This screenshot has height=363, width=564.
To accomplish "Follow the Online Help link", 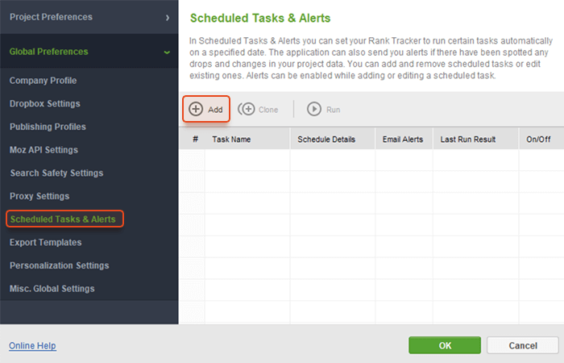I will (32, 346).
